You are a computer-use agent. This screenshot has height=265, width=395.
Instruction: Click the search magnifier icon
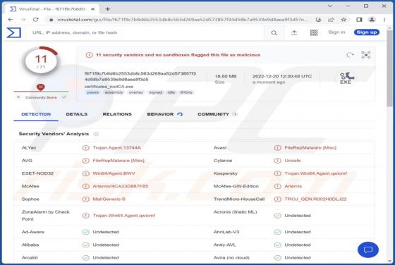pos(274,32)
